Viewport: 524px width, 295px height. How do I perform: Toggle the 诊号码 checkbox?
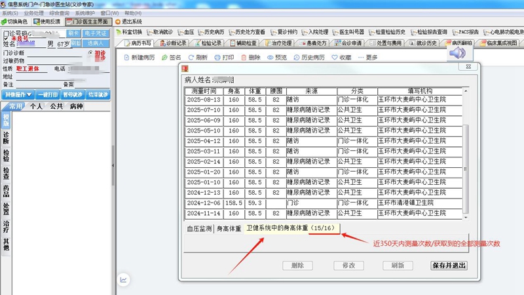(x=6, y=33)
